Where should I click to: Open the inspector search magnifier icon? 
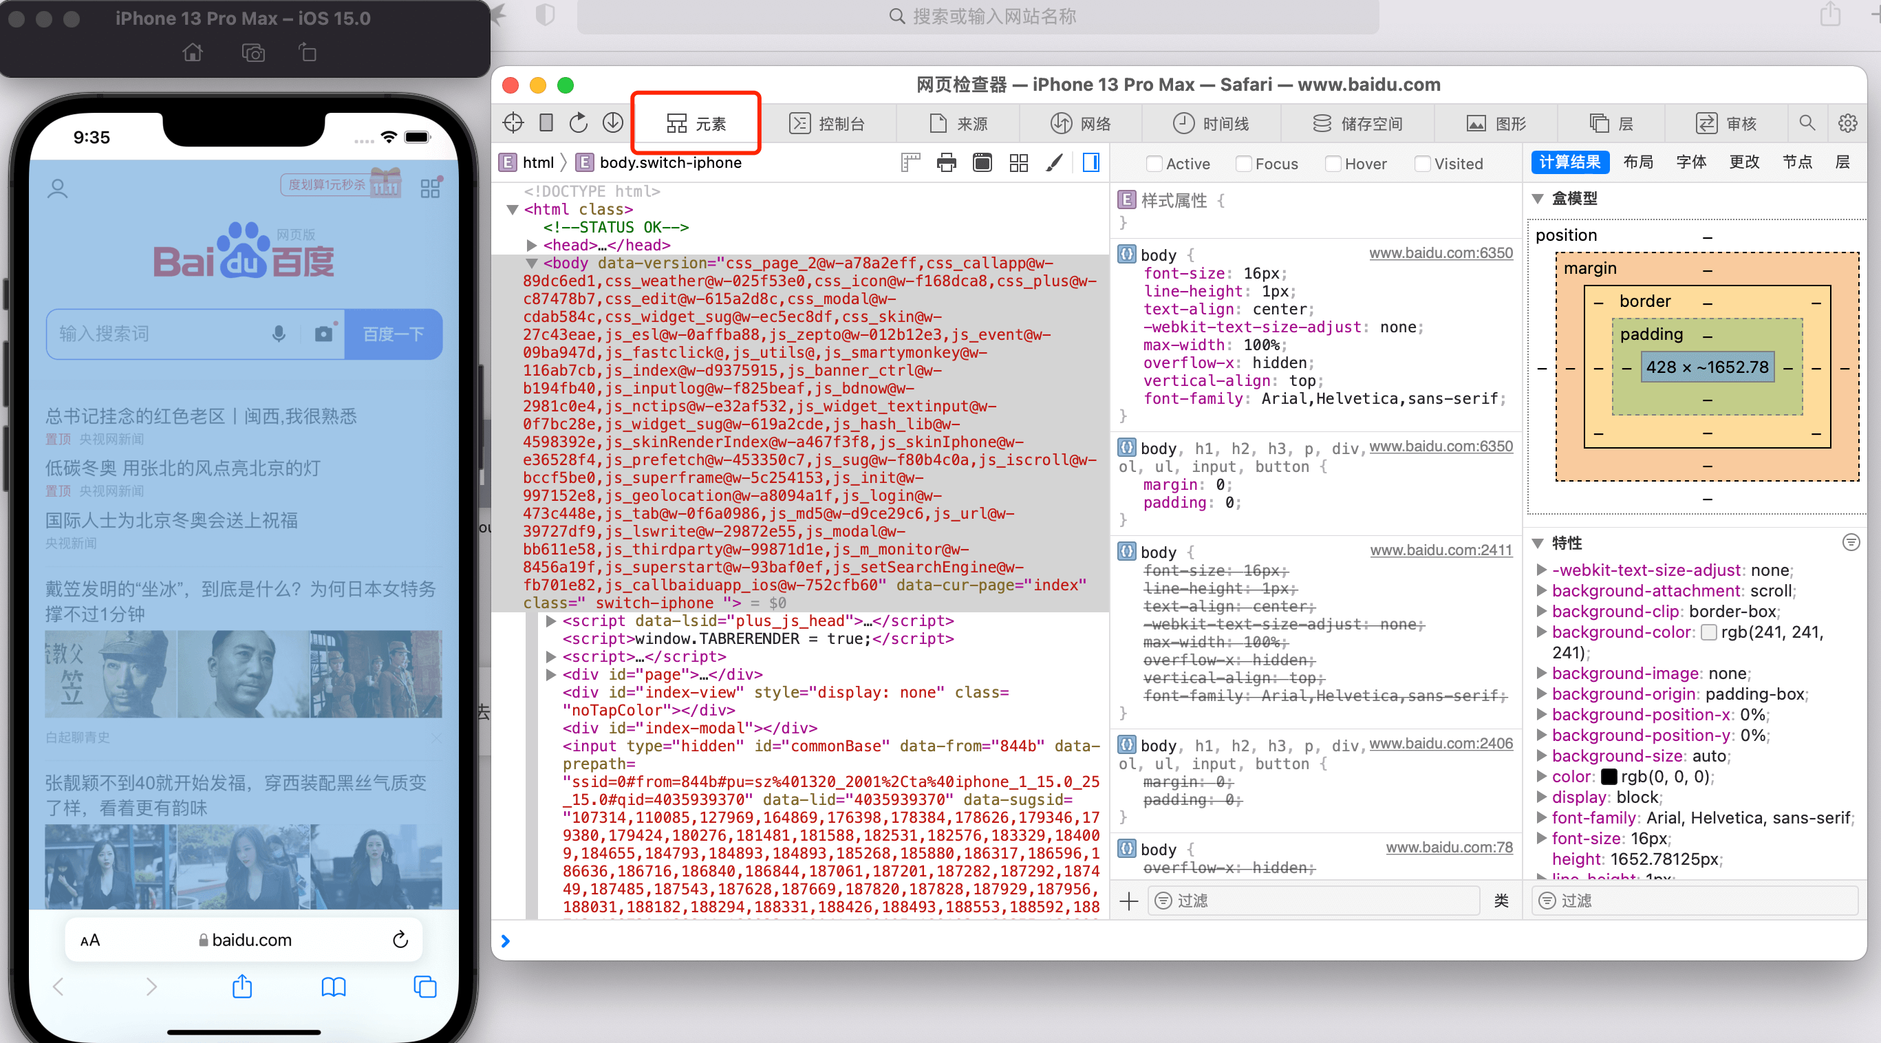coord(1807,122)
